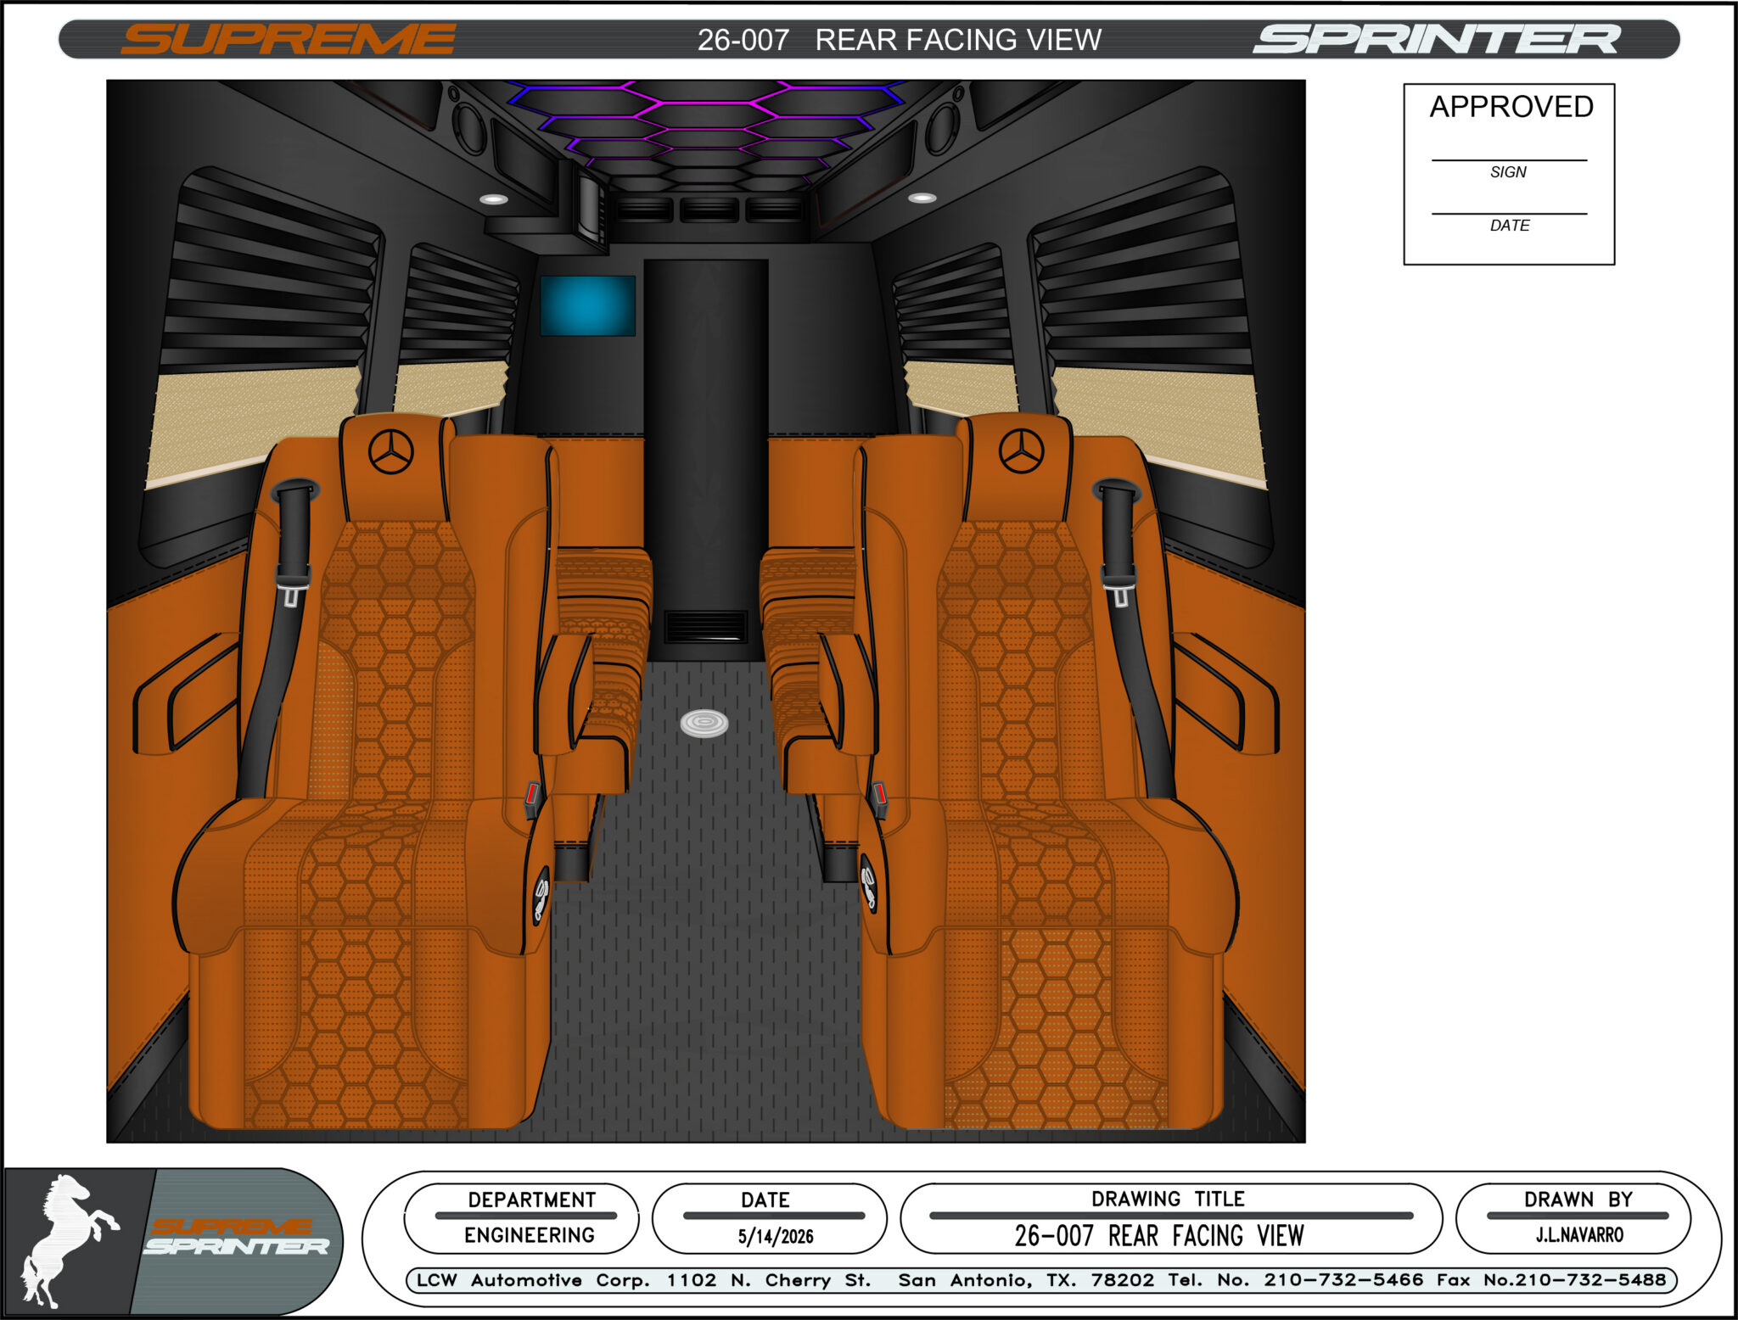The width and height of the screenshot is (1738, 1320).
Task: Click the date value 5/14/2026
Action: coord(776,1237)
